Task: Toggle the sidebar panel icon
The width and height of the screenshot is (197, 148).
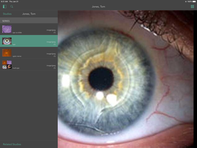Action: [x=5, y=6]
